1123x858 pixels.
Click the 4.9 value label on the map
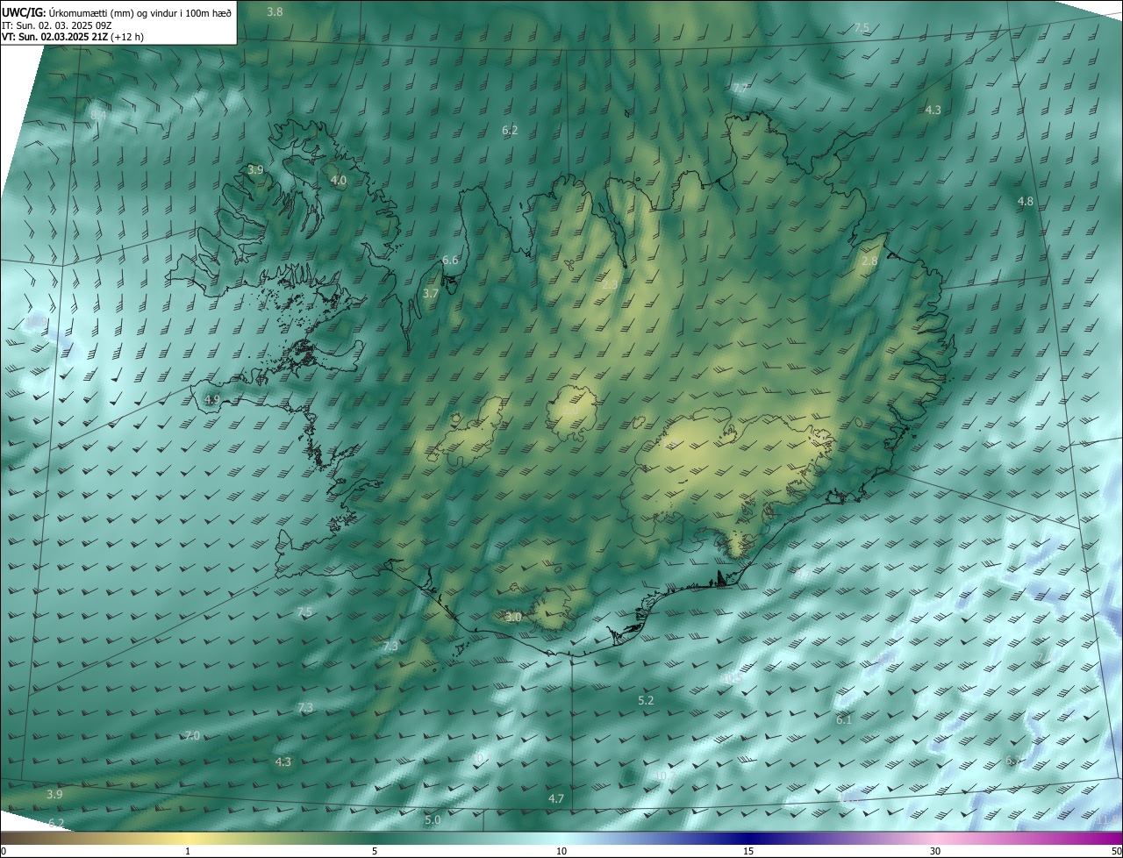point(211,399)
